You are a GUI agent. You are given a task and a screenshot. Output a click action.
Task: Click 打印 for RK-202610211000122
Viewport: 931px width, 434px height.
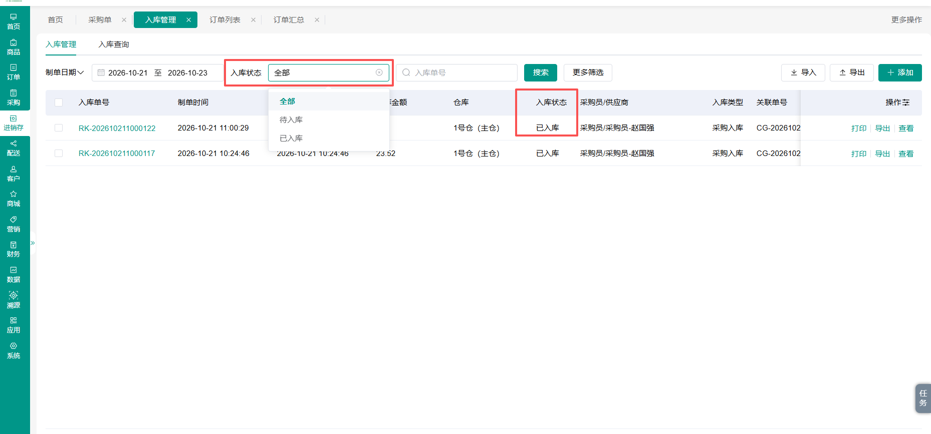[859, 128]
